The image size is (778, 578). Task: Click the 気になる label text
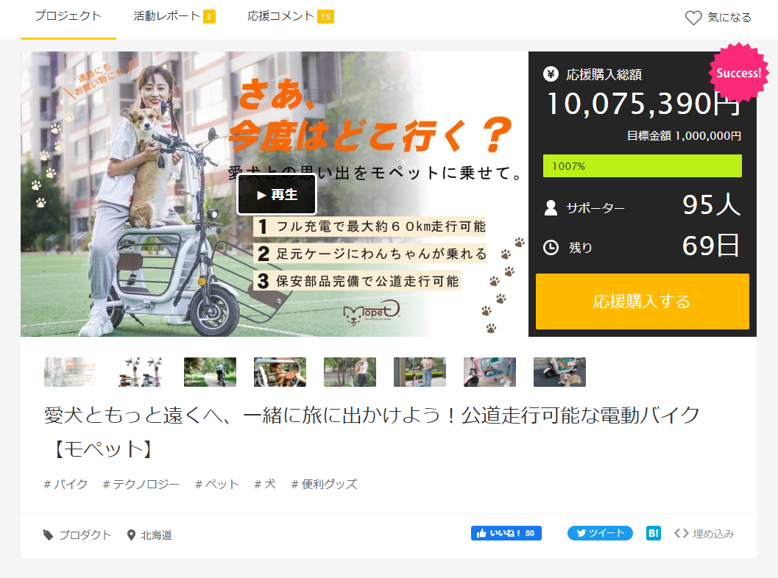pyautogui.click(x=729, y=18)
